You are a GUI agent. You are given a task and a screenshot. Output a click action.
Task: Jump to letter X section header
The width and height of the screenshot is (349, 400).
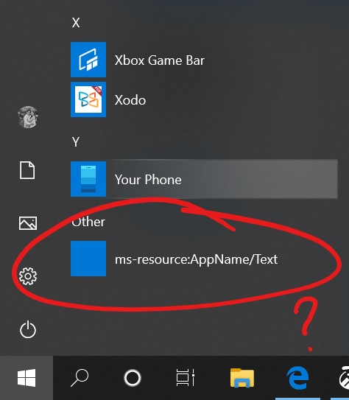click(76, 23)
